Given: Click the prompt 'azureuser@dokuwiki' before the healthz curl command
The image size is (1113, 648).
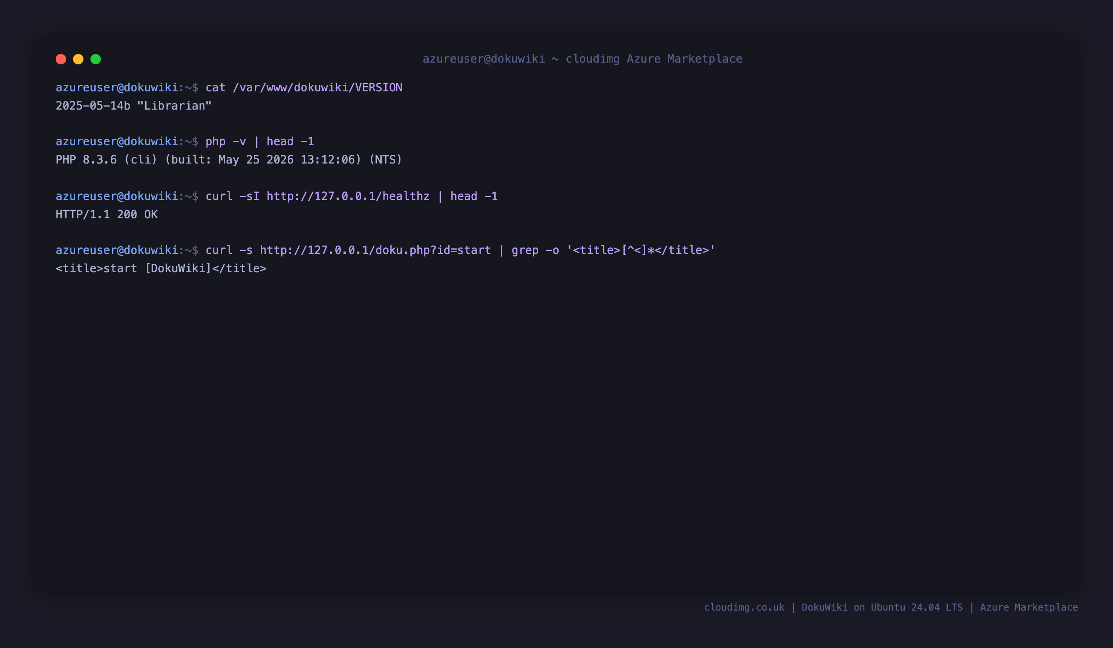Looking at the screenshot, I should (x=117, y=196).
